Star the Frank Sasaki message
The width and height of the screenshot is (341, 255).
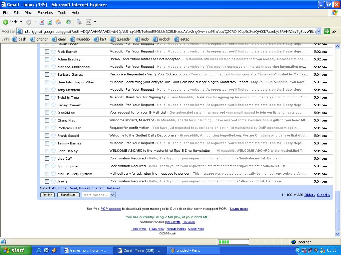[x=54, y=135]
